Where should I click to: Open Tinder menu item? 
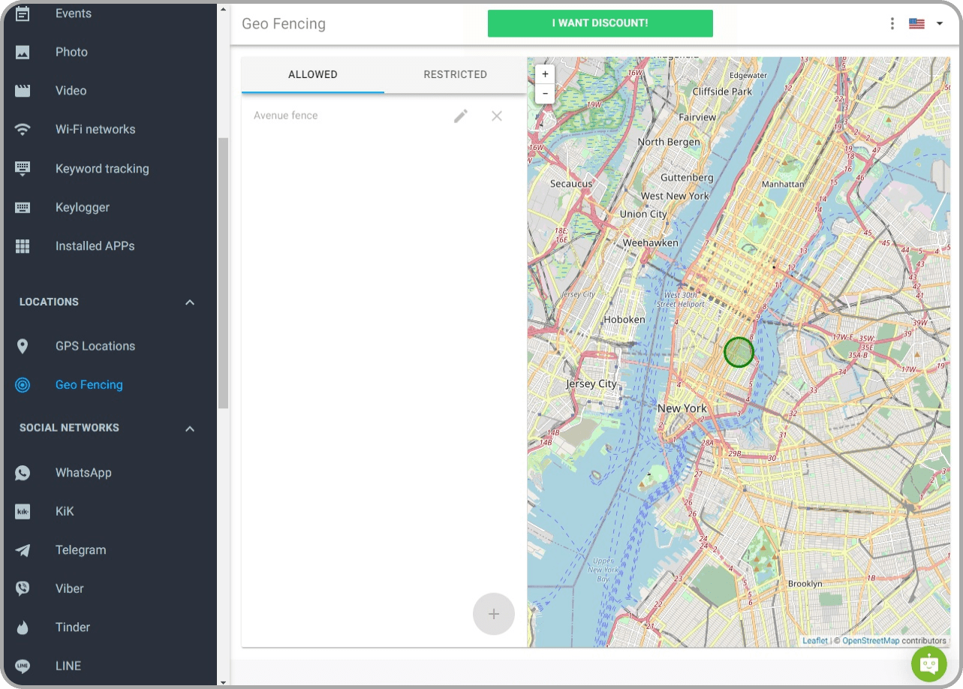(x=73, y=627)
